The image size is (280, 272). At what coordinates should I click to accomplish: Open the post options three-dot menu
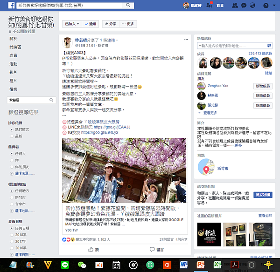186,40
